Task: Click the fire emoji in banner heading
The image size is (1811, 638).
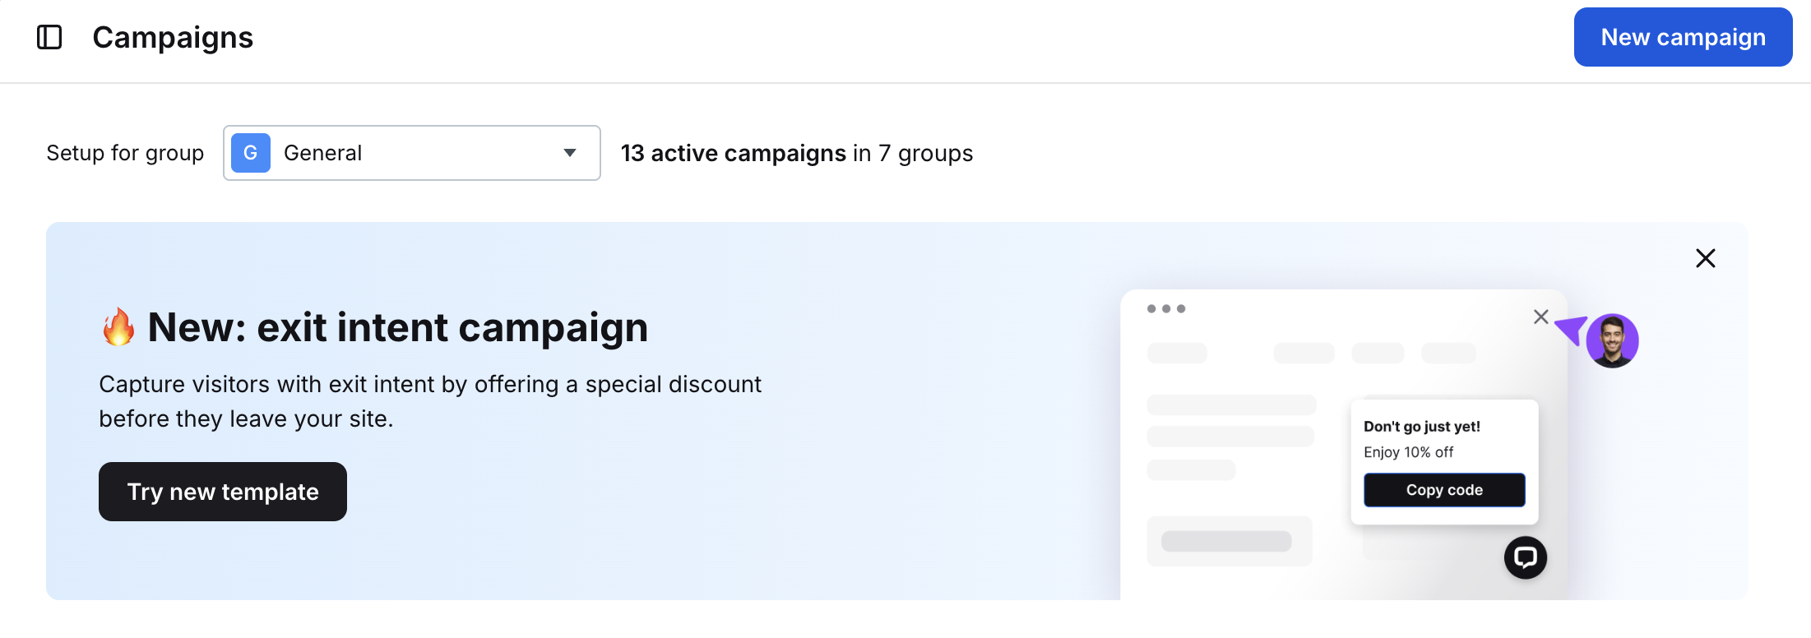Action: coord(118,327)
